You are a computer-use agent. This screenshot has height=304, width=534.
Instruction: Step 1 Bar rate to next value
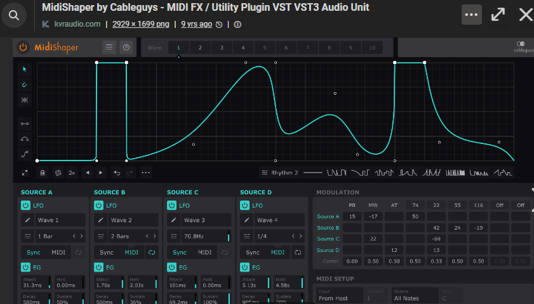tap(82, 236)
